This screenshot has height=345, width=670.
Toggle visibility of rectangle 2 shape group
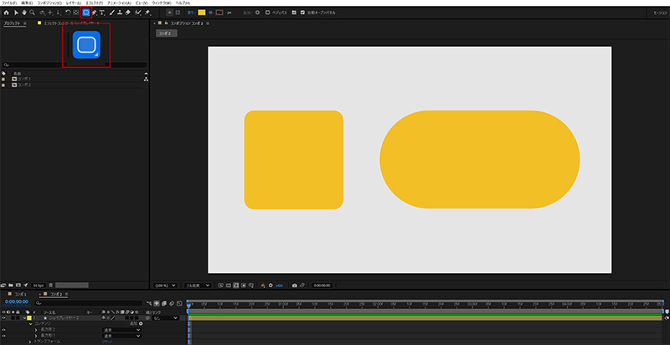[x=3, y=330]
